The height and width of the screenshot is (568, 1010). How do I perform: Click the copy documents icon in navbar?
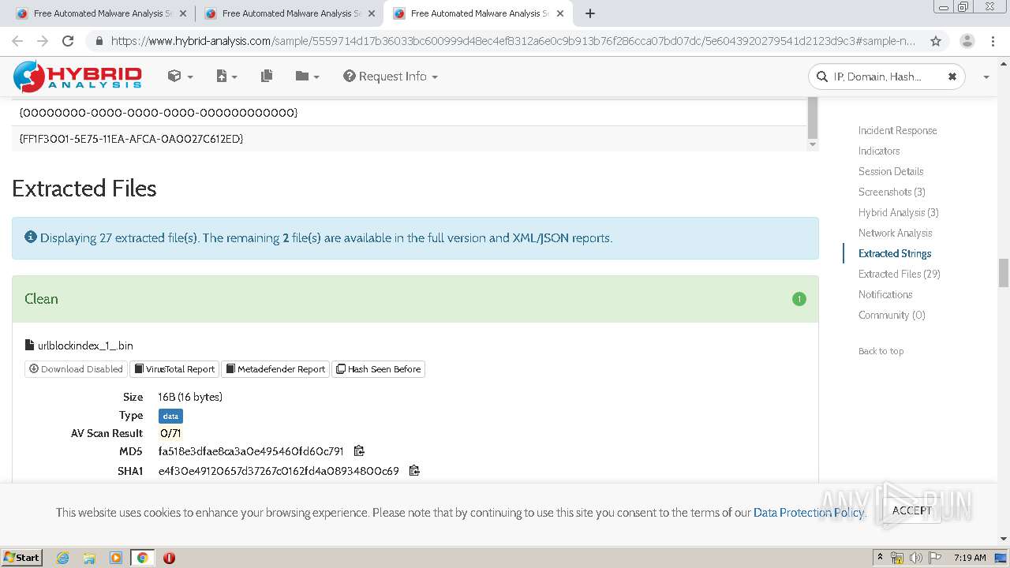pyautogui.click(x=267, y=76)
